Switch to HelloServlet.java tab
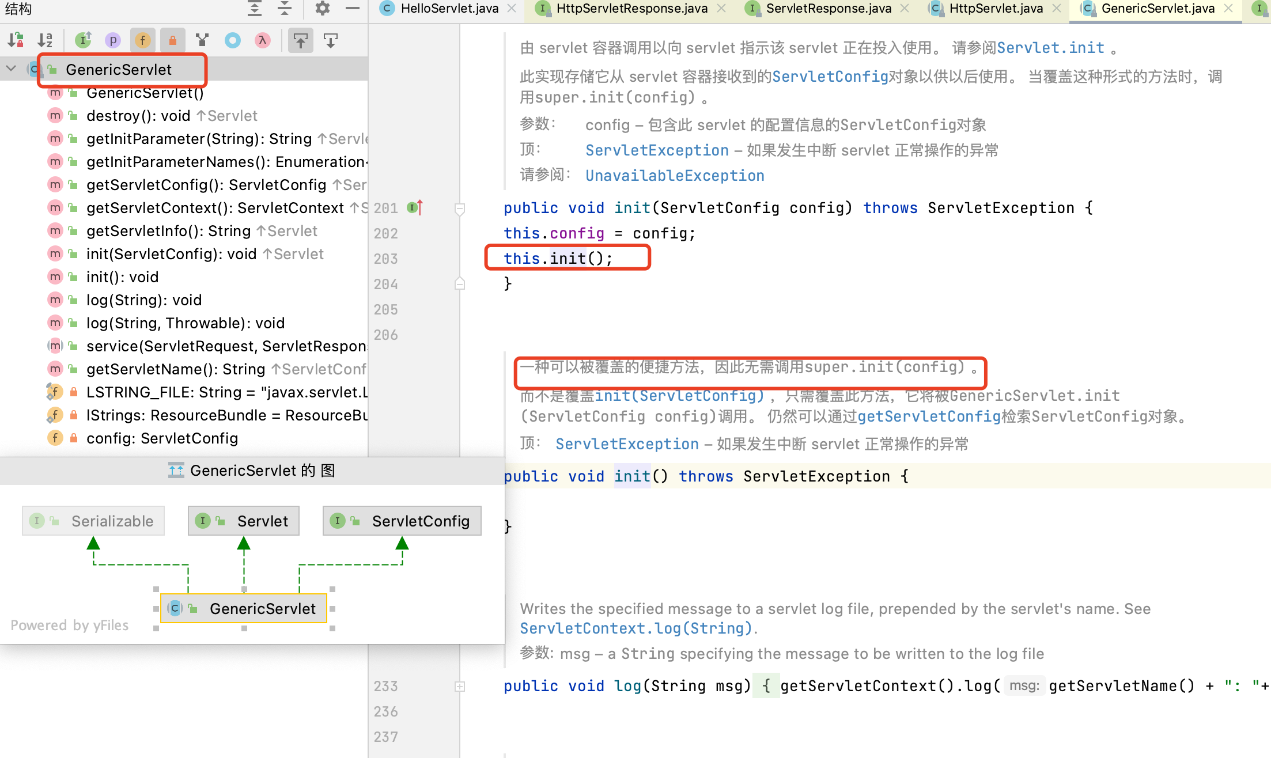This screenshot has width=1271, height=758. click(449, 9)
